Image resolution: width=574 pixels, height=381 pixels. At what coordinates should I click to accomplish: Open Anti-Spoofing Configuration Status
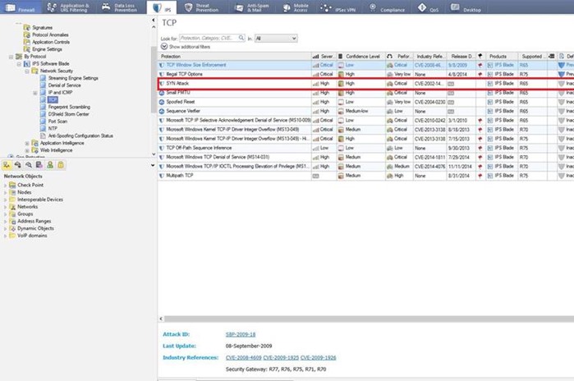click(80, 135)
